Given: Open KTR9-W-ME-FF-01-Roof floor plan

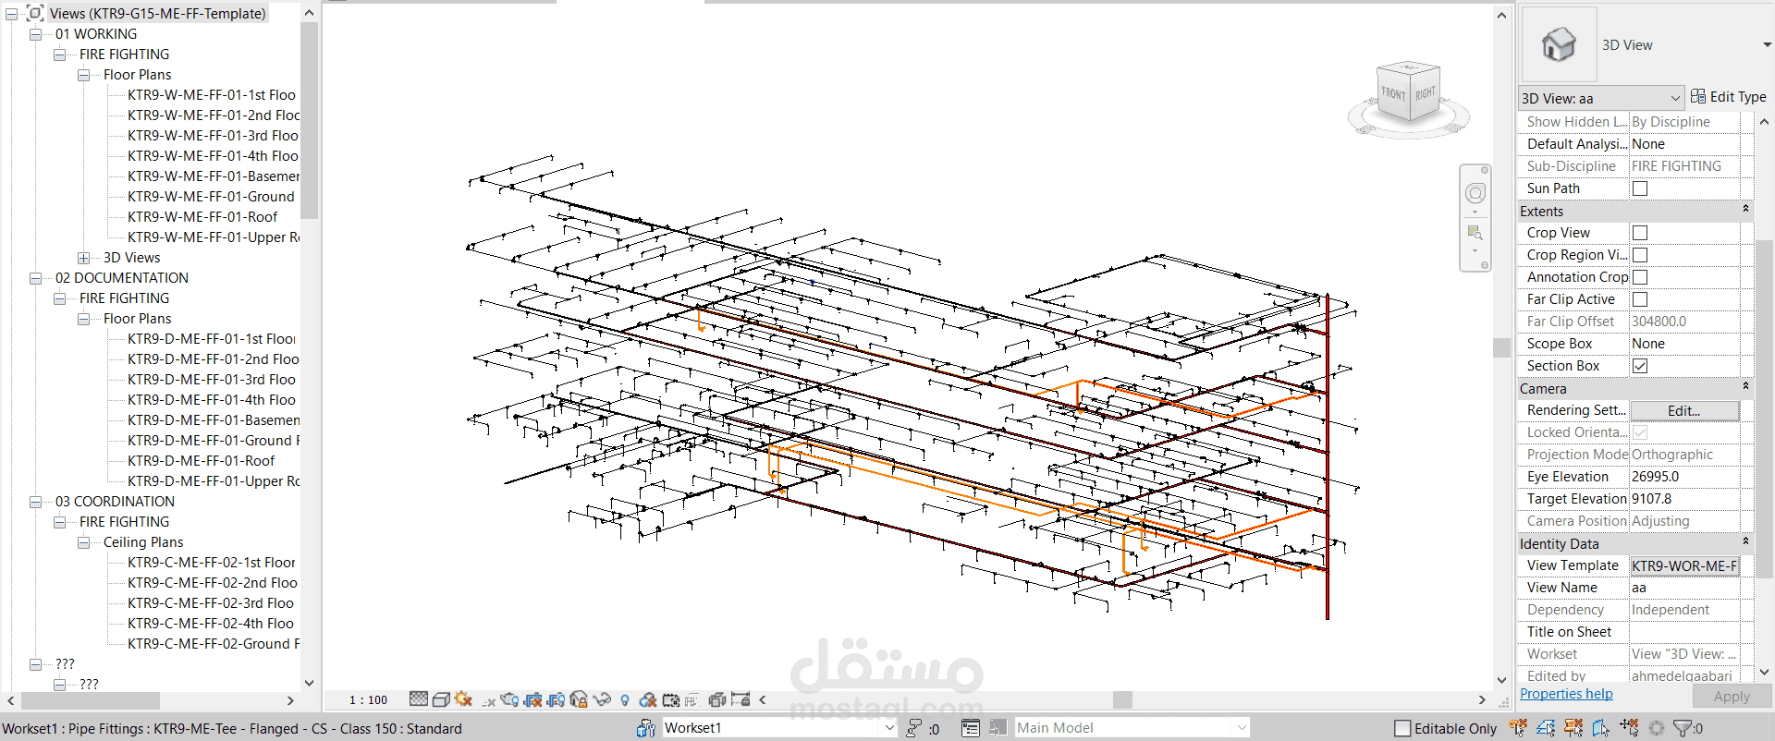Looking at the screenshot, I should coord(202,217).
